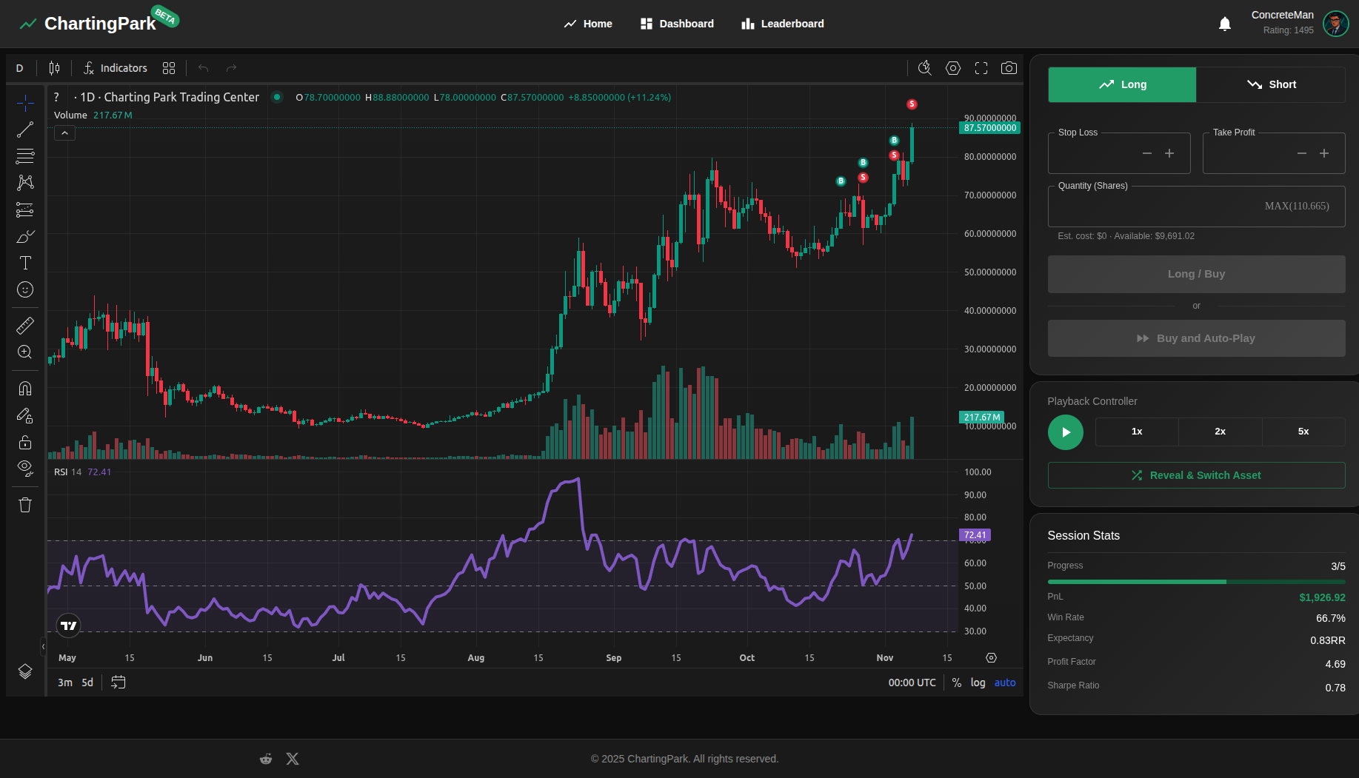Open the Leaderboard page
1359x778 pixels.
[783, 24]
